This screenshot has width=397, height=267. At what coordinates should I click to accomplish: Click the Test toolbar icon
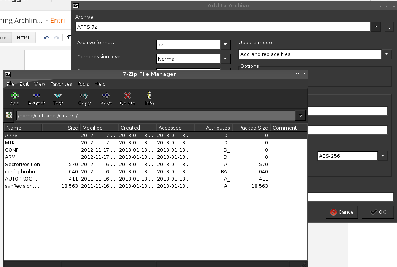pyautogui.click(x=58, y=96)
